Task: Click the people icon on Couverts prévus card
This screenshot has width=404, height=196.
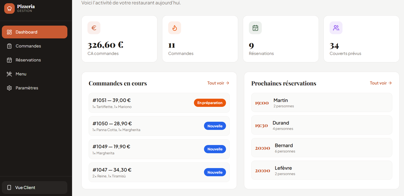Action: tap(336, 28)
